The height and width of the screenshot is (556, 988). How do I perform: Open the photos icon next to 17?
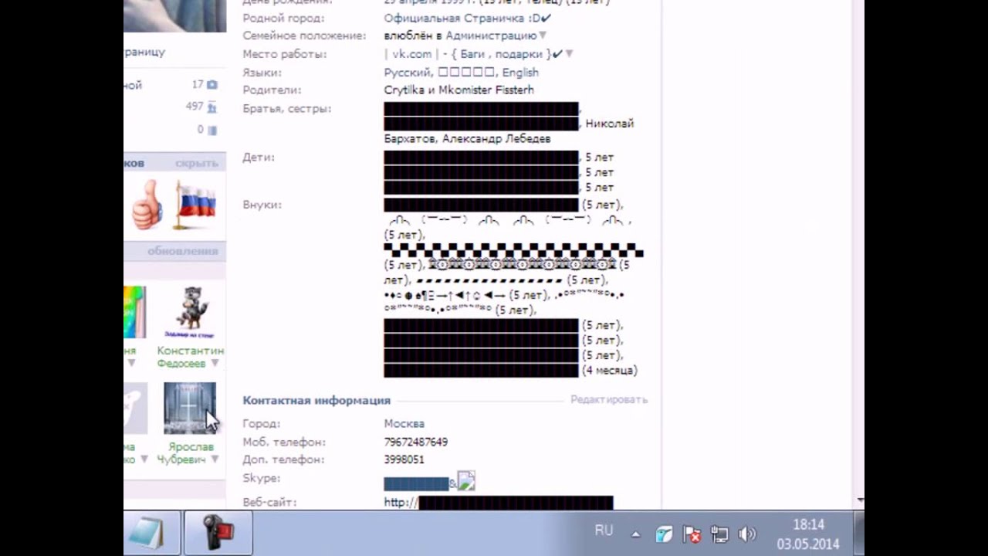pos(211,85)
